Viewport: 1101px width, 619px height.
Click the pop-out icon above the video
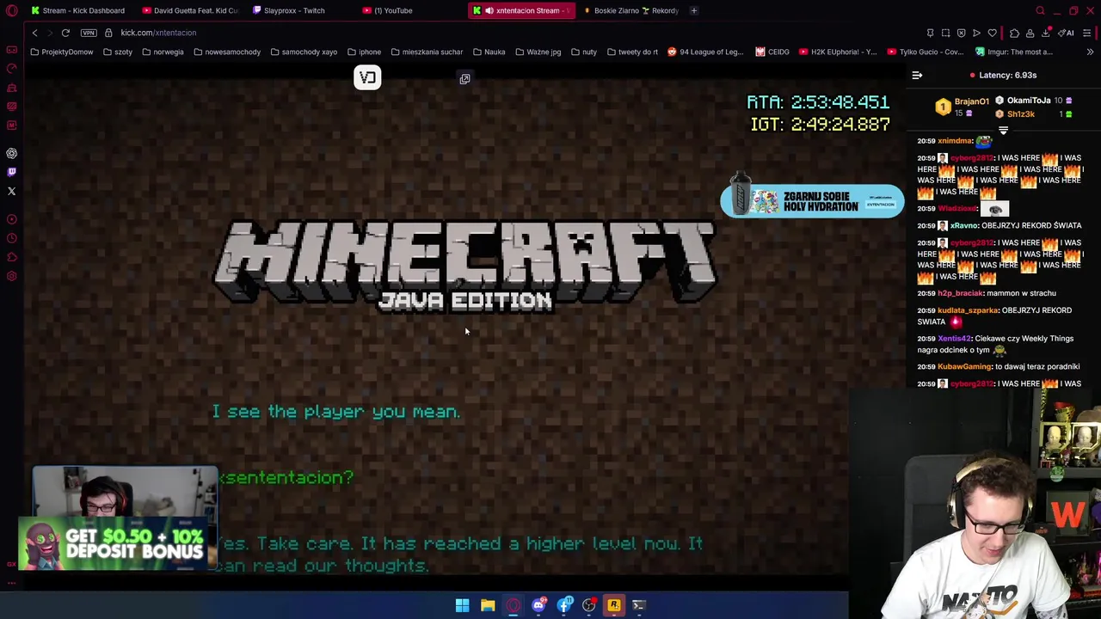coord(464,79)
